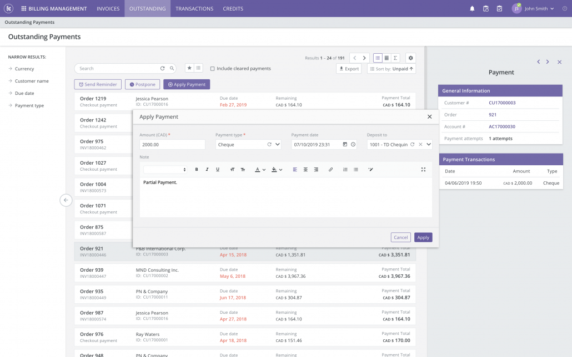The width and height of the screenshot is (572, 357).
Task: Go to previous results page
Action: coord(354,58)
